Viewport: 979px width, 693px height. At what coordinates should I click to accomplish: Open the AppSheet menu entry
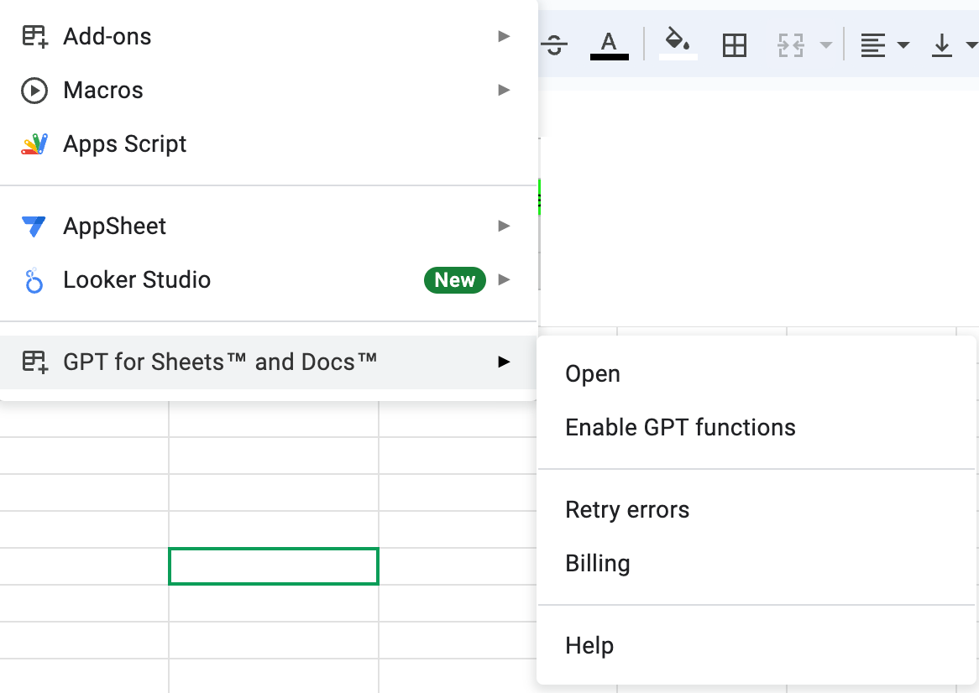coord(269,226)
